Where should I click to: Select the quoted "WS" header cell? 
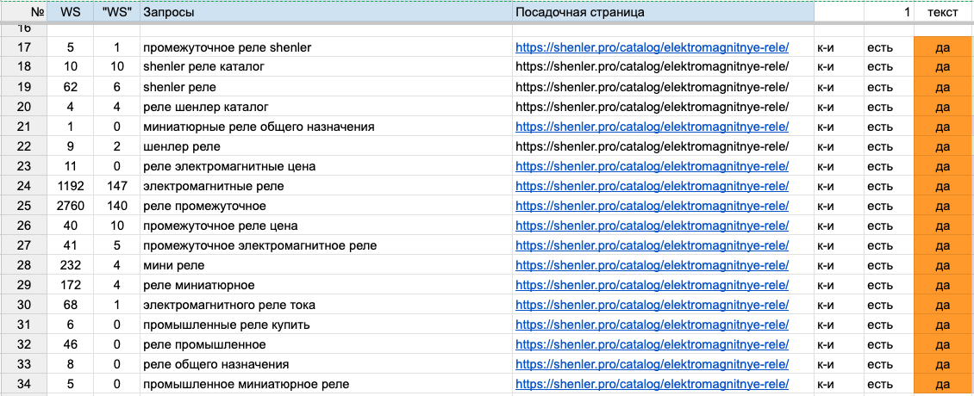[x=116, y=12]
